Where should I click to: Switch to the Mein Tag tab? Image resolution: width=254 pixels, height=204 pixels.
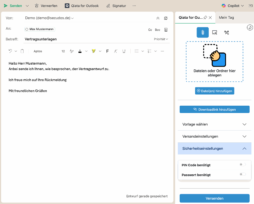pos(226,18)
